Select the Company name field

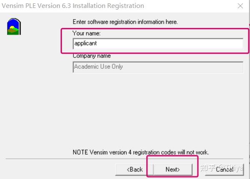[157, 67]
